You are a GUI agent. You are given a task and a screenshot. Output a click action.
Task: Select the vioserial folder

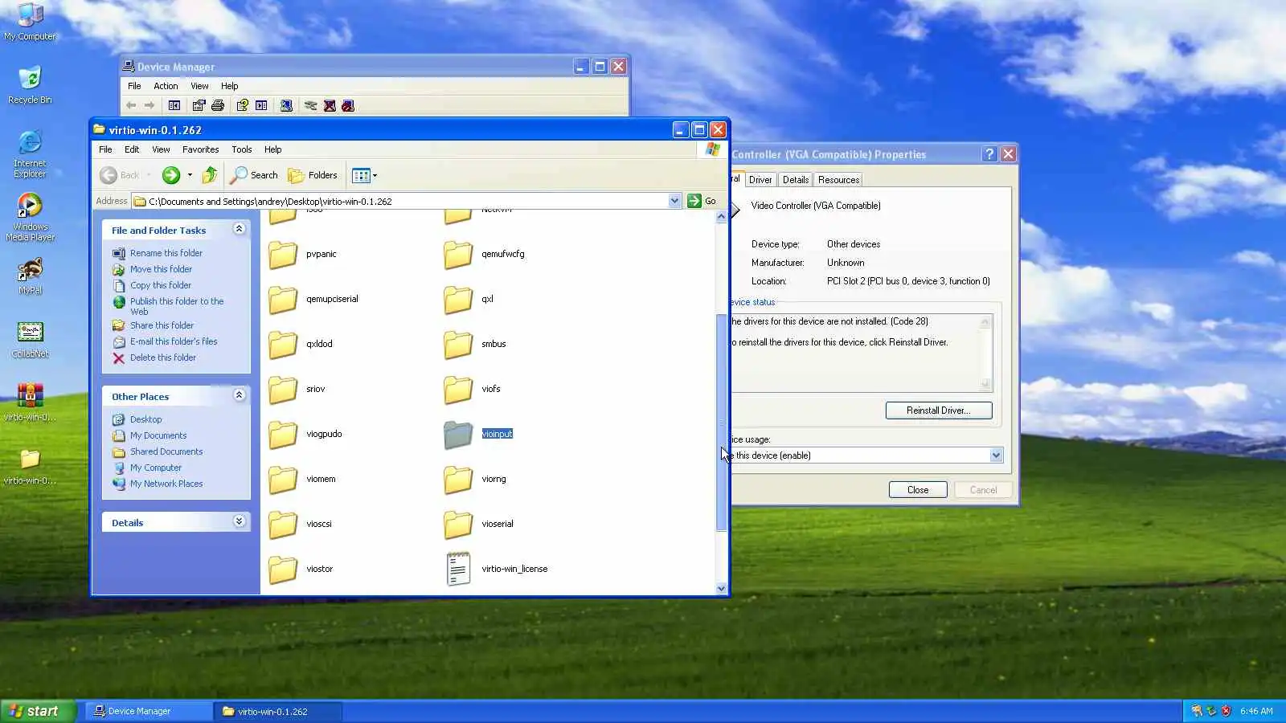479,524
